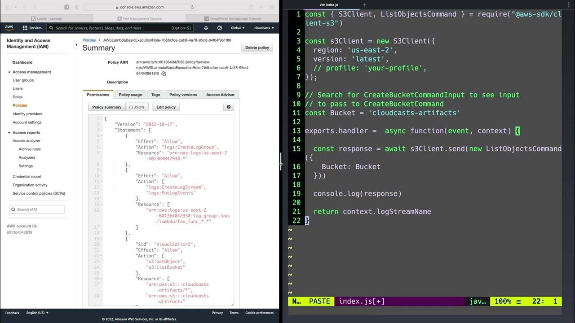
Task: Open Settings under Access analyzer
Action: tap(26, 166)
